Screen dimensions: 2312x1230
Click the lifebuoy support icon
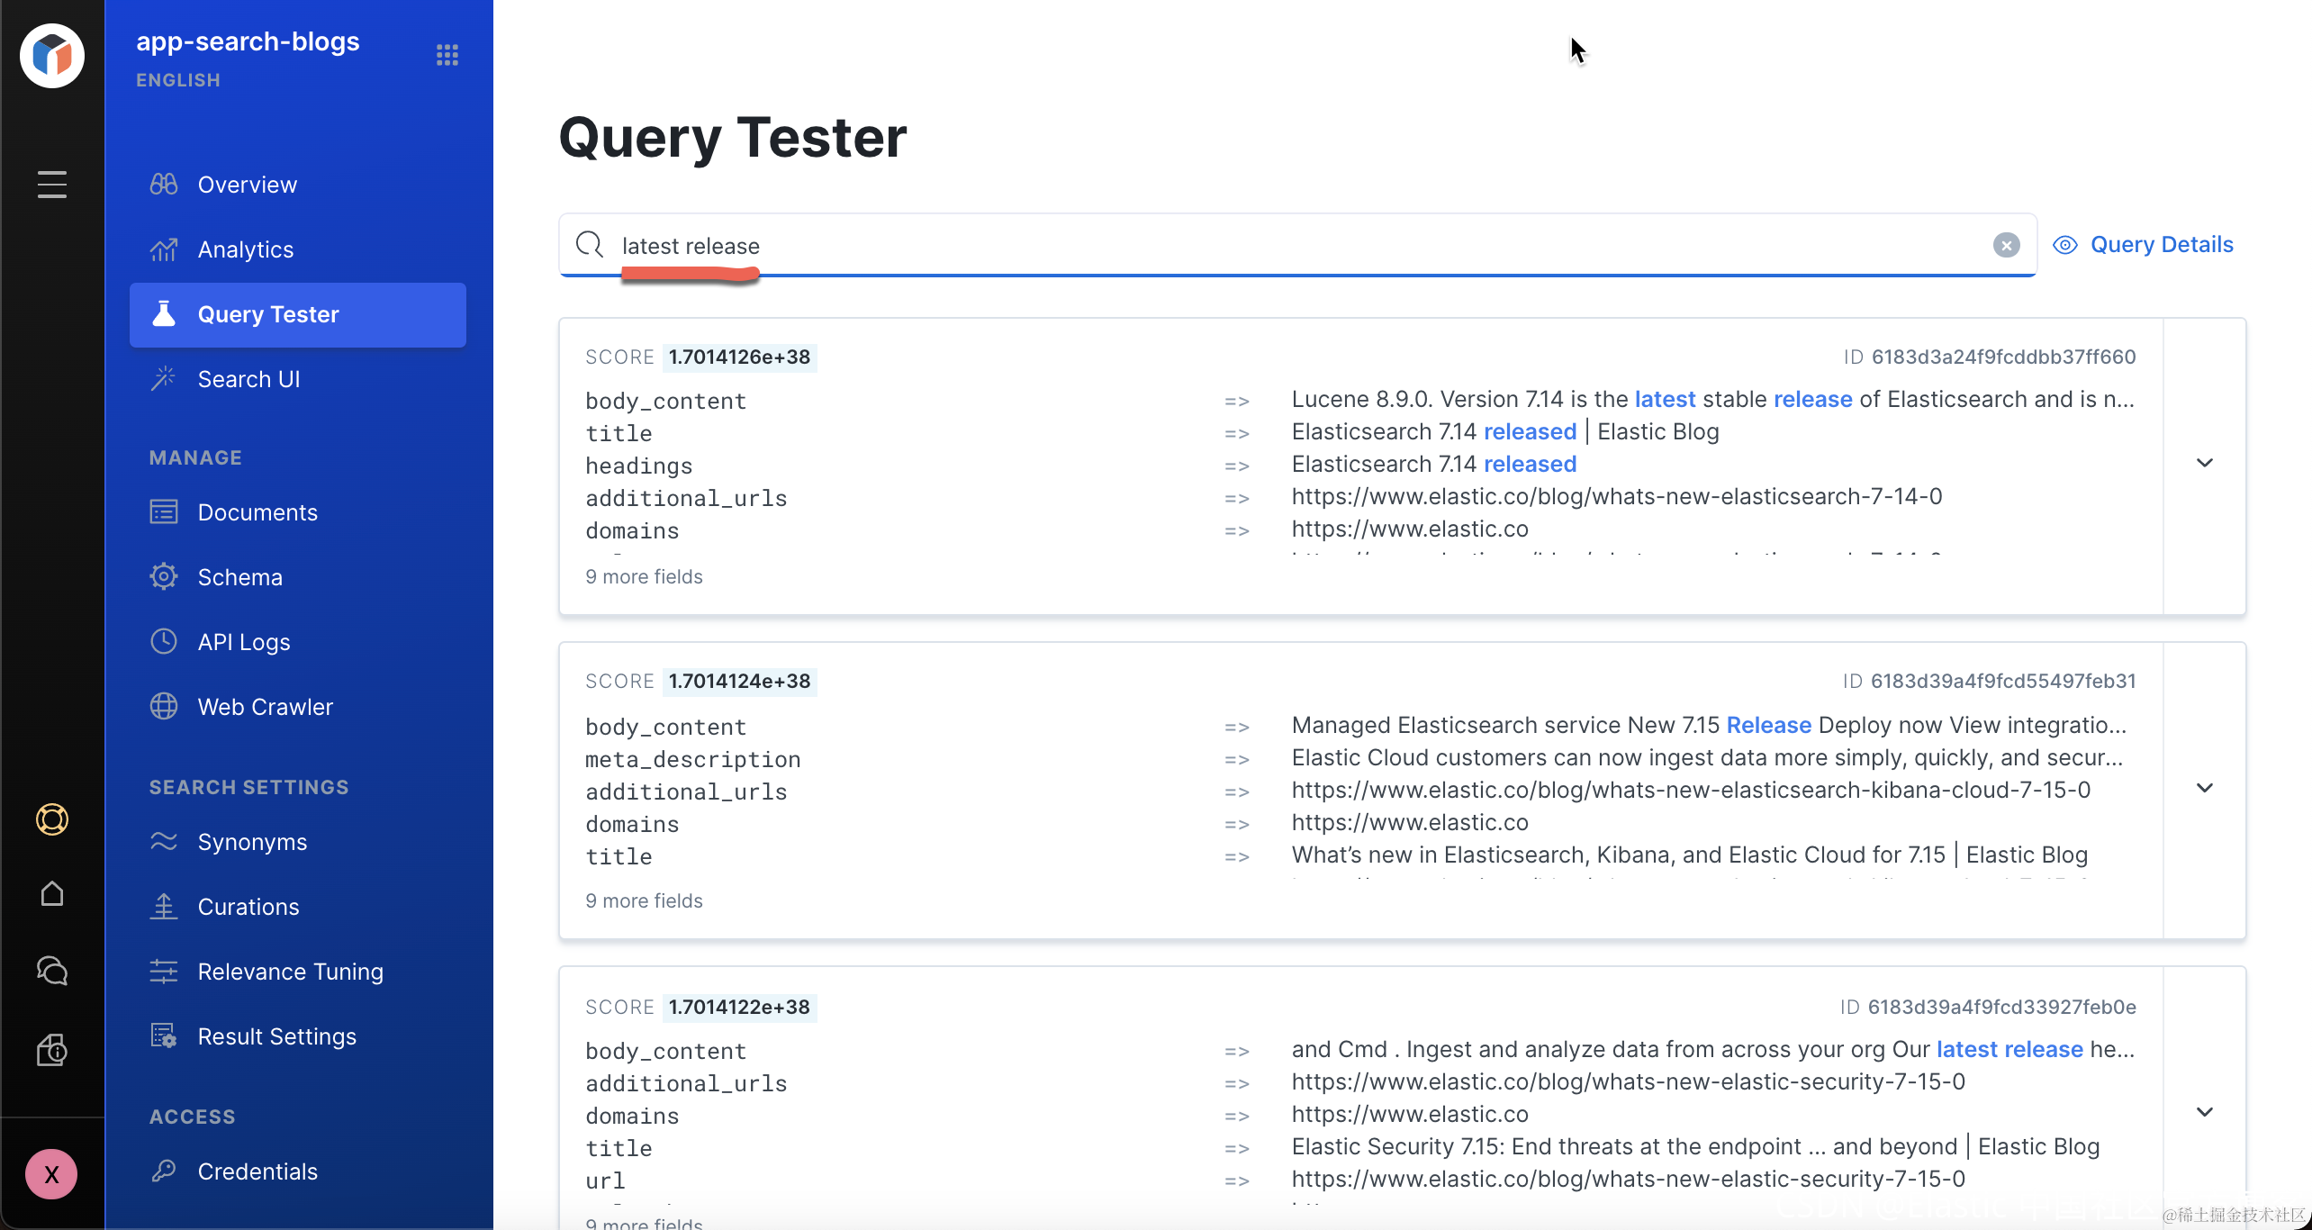52,819
